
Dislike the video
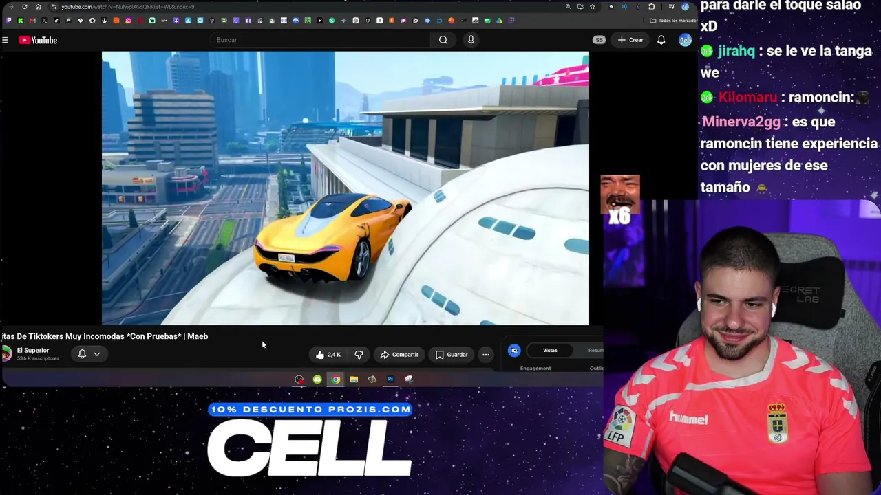359,355
